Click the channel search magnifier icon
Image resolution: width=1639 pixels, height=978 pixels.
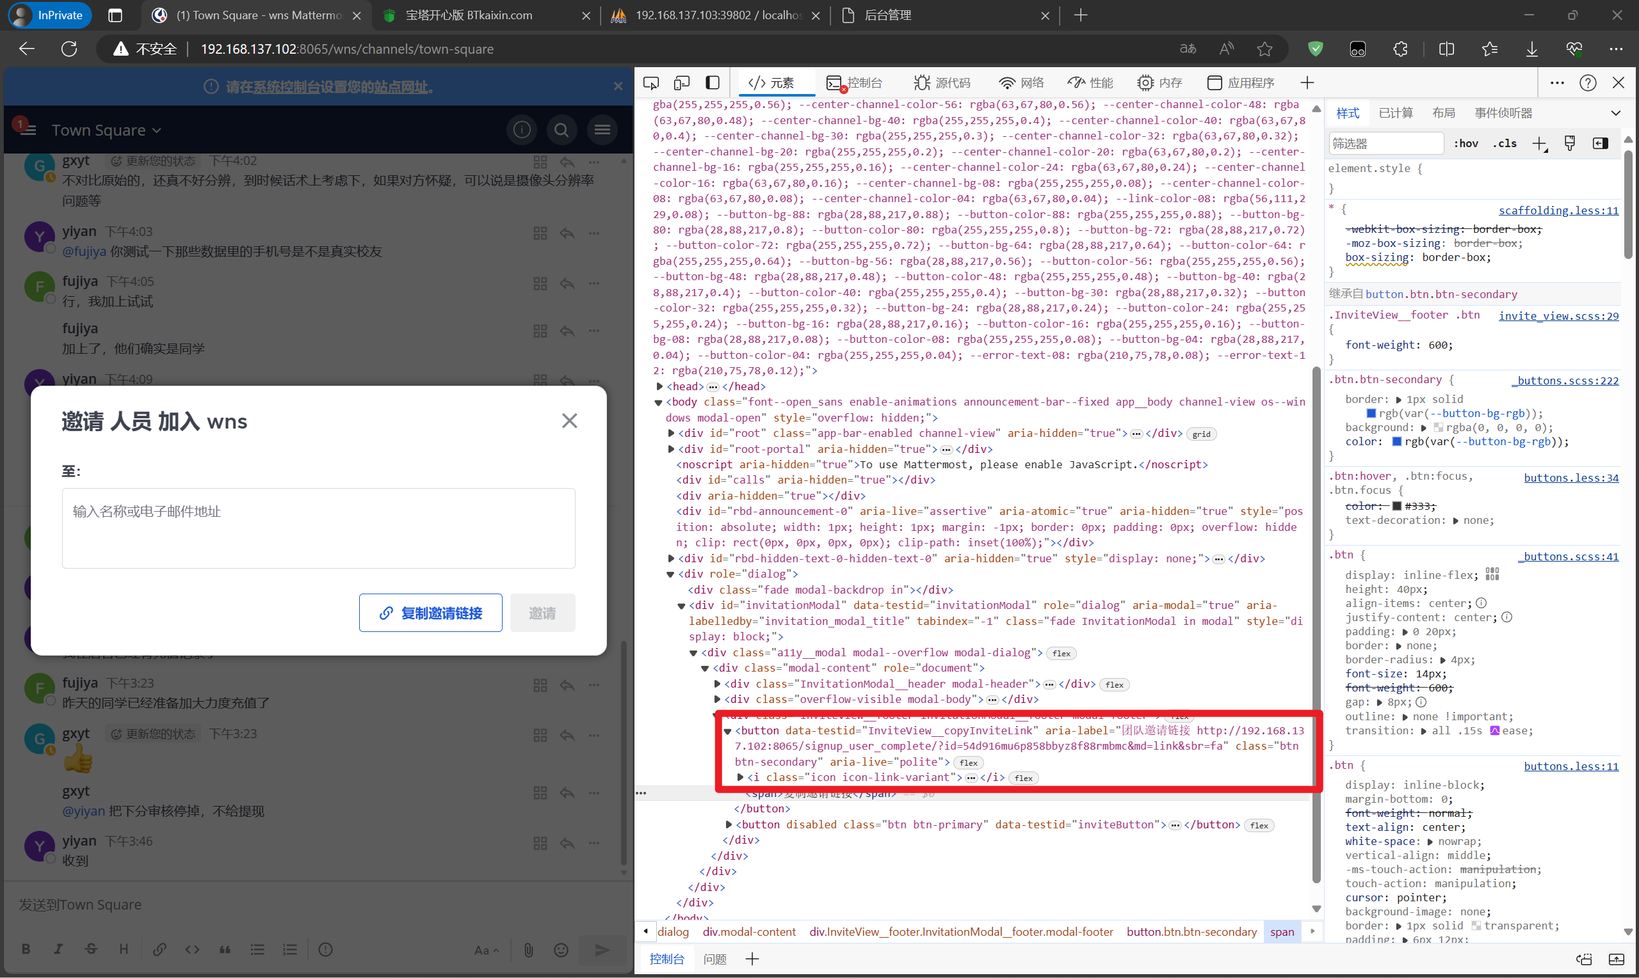561,130
